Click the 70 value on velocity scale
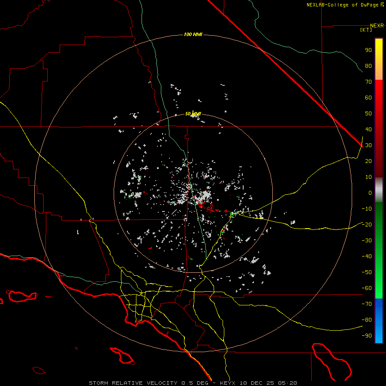Image resolution: width=386 pixels, height=386 pixels. coord(368,82)
